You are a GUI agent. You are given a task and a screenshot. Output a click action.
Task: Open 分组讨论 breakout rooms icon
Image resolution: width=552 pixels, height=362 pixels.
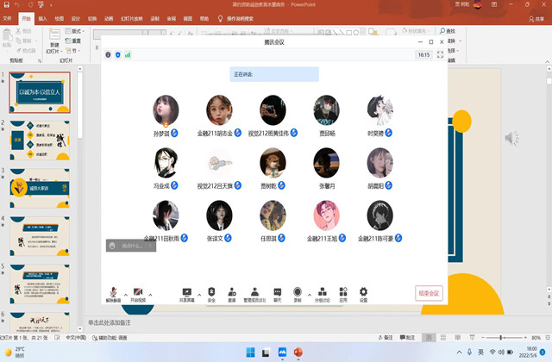pyautogui.click(x=321, y=293)
